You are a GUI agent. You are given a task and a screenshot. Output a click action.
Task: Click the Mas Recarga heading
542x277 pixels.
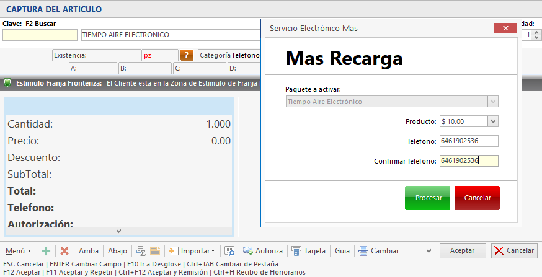click(344, 58)
